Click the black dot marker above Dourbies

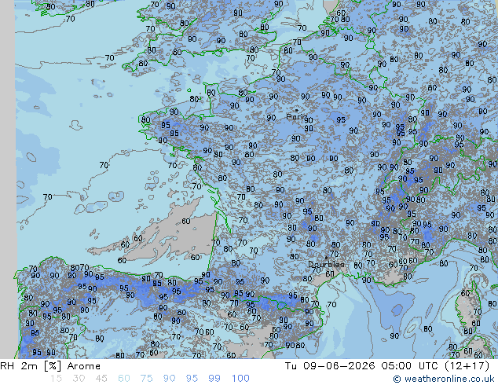326,258
